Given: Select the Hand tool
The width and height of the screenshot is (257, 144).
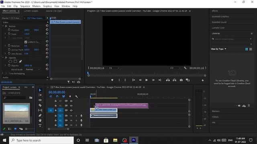Looking at the screenshot, I should (40, 120).
